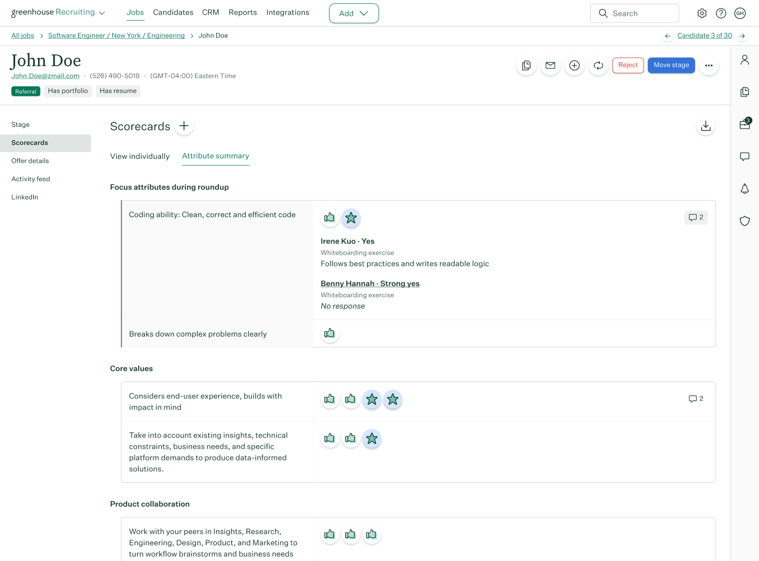
Task: Click the email candidate envelope icon
Action: pyautogui.click(x=550, y=66)
